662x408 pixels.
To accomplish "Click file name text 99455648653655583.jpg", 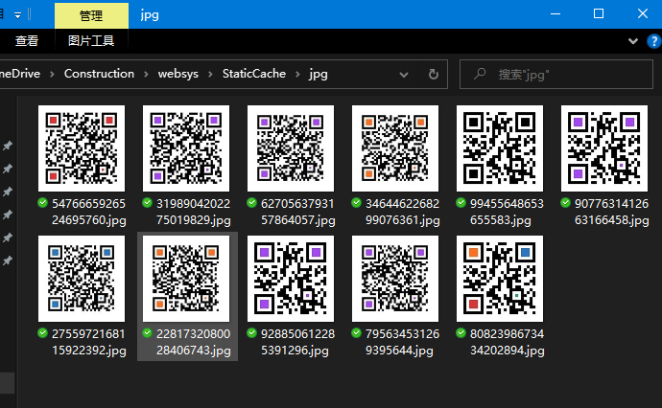I will pyautogui.click(x=507, y=212).
